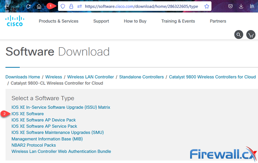Screen dimensions: 258x163
Task: Select IOS XE Software AP Service Pack
Action: (x=44, y=126)
